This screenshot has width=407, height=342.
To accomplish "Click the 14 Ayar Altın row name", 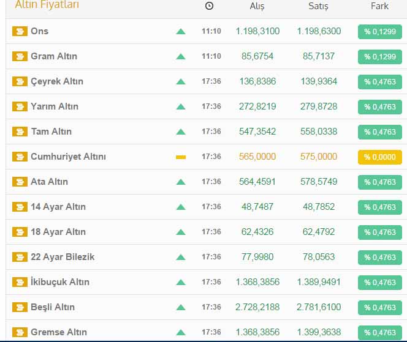I will tap(58, 207).
